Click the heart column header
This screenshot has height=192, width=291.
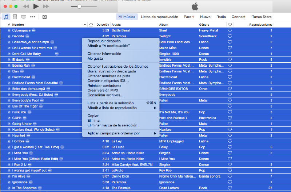click(230, 25)
